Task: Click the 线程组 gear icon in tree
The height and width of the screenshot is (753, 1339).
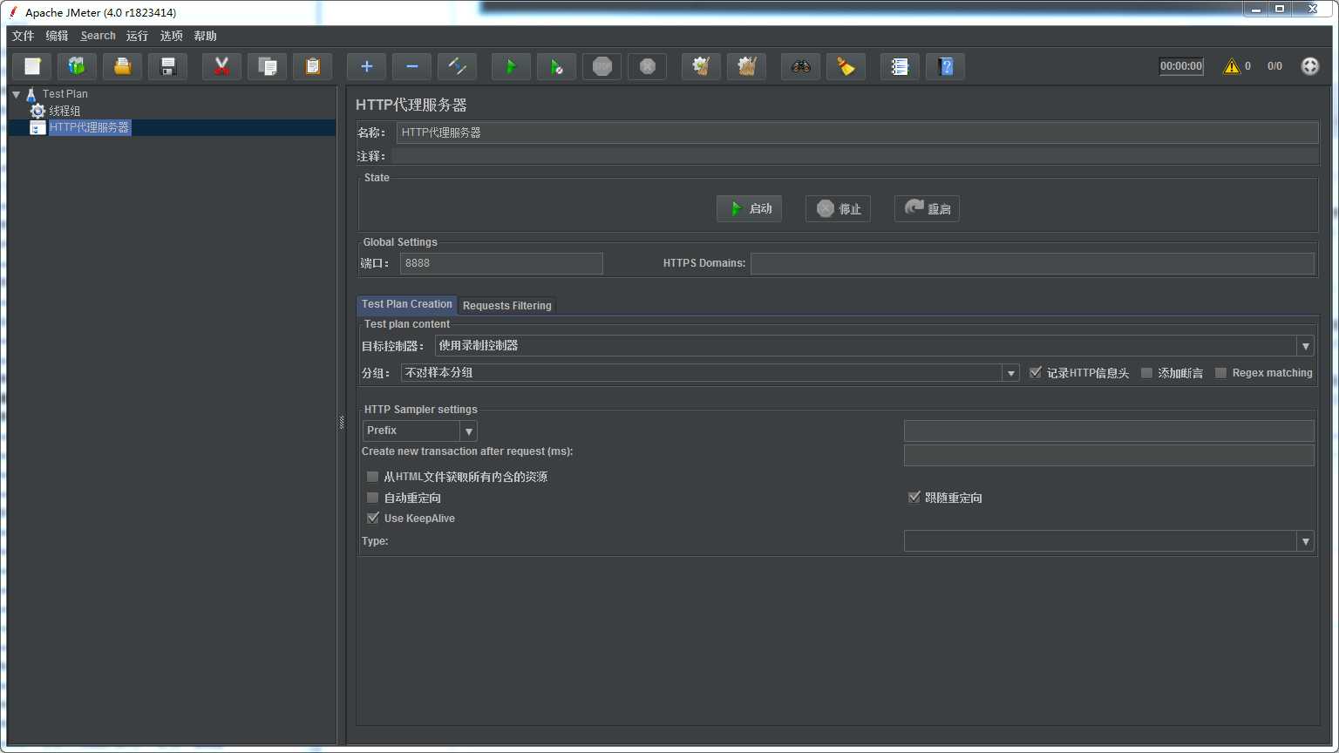Action: click(37, 111)
